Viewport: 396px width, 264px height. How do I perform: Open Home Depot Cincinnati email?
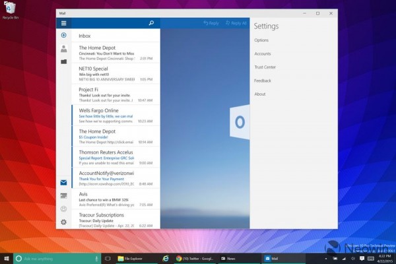pos(115,53)
